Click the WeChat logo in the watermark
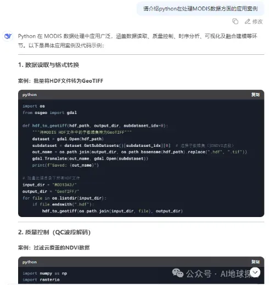Image resolution: width=269 pixels, height=285 pixels. (x=178, y=273)
